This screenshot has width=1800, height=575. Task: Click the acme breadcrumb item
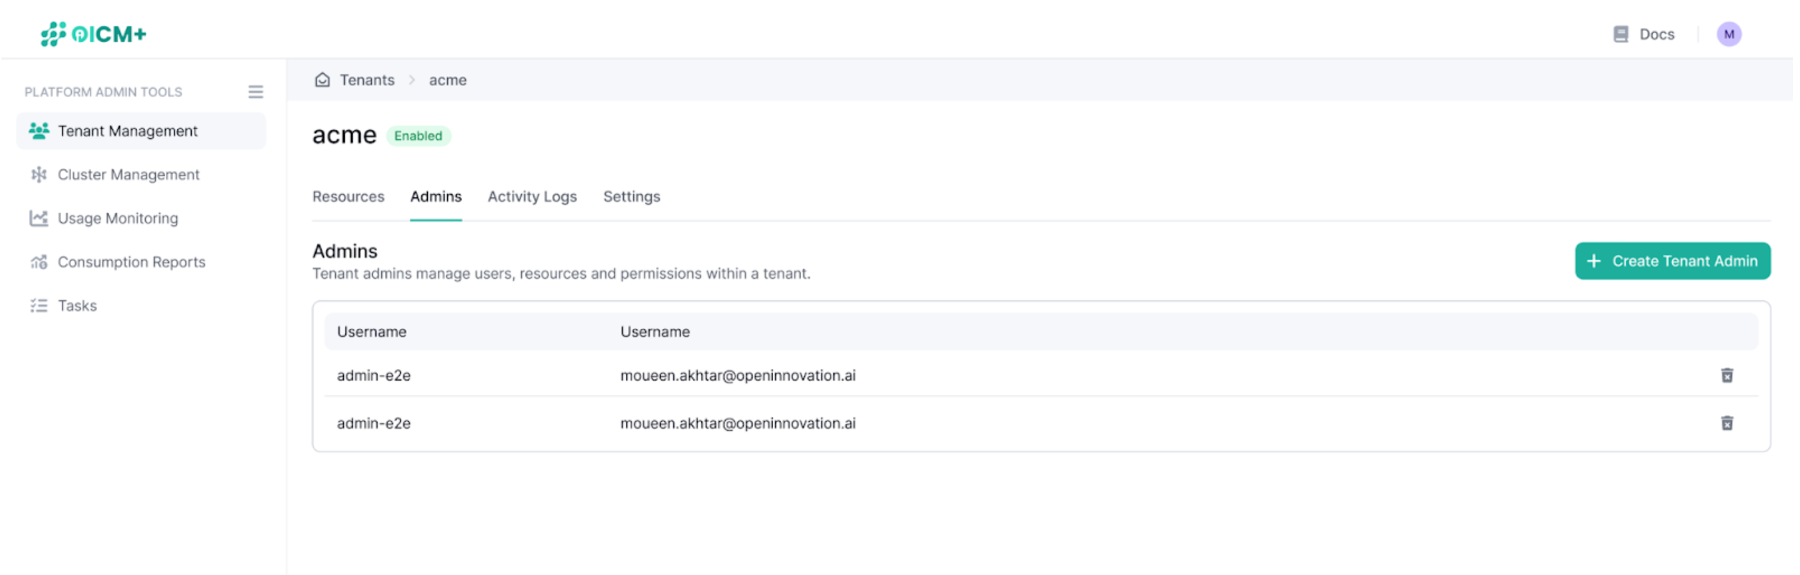coord(448,80)
